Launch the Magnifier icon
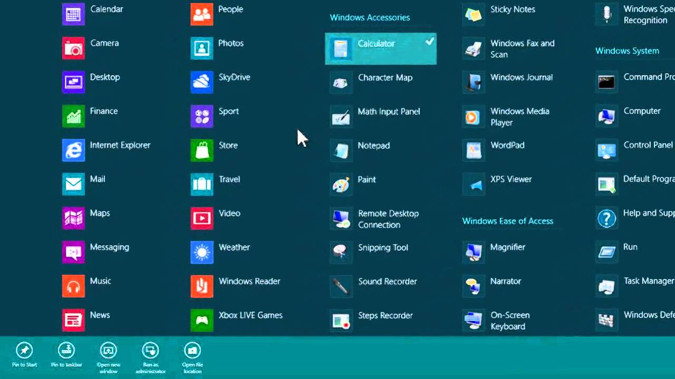 (473, 252)
